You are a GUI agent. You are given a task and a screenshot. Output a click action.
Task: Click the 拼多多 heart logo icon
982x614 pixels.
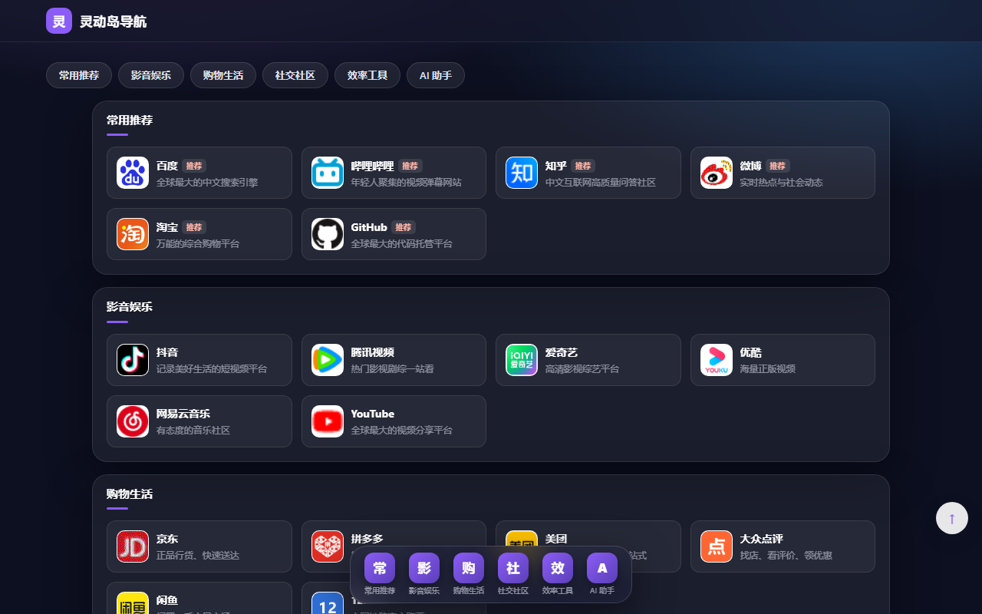click(x=328, y=546)
